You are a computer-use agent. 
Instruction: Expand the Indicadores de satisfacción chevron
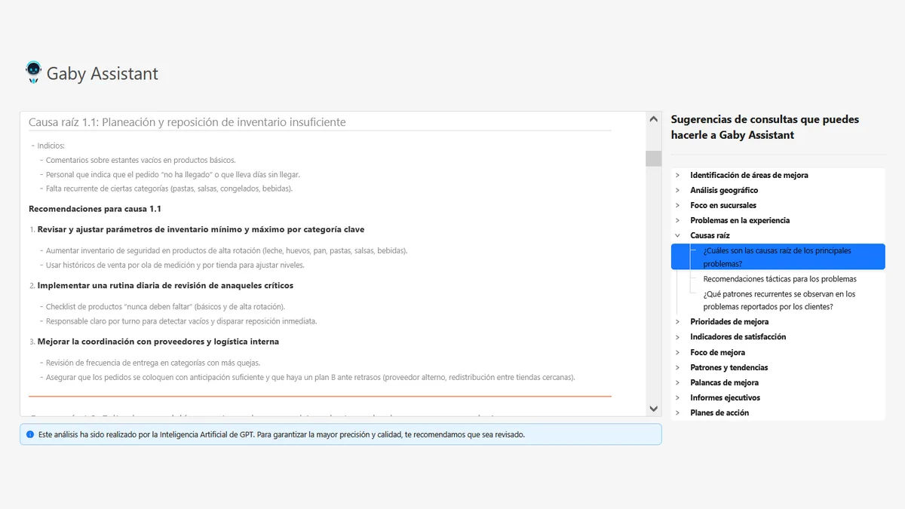click(678, 337)
